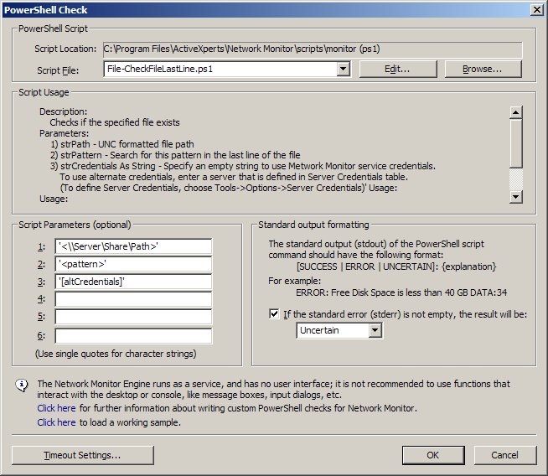The image size is (548, 476).
Task: Click the strCredentials As String description line
Action: point(243,166)
